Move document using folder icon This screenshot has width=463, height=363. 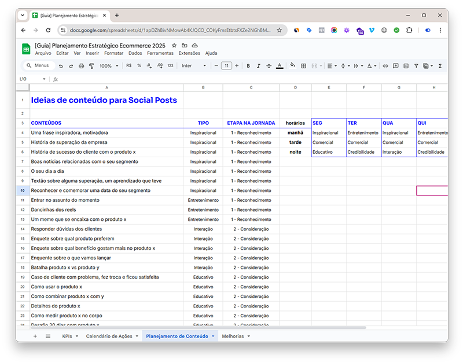[184, 46]
